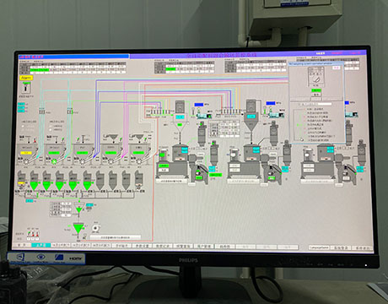
Task: Select the blower fan icon near the bottom hopper
Action: pyautogui.click(x=96, y=228)
